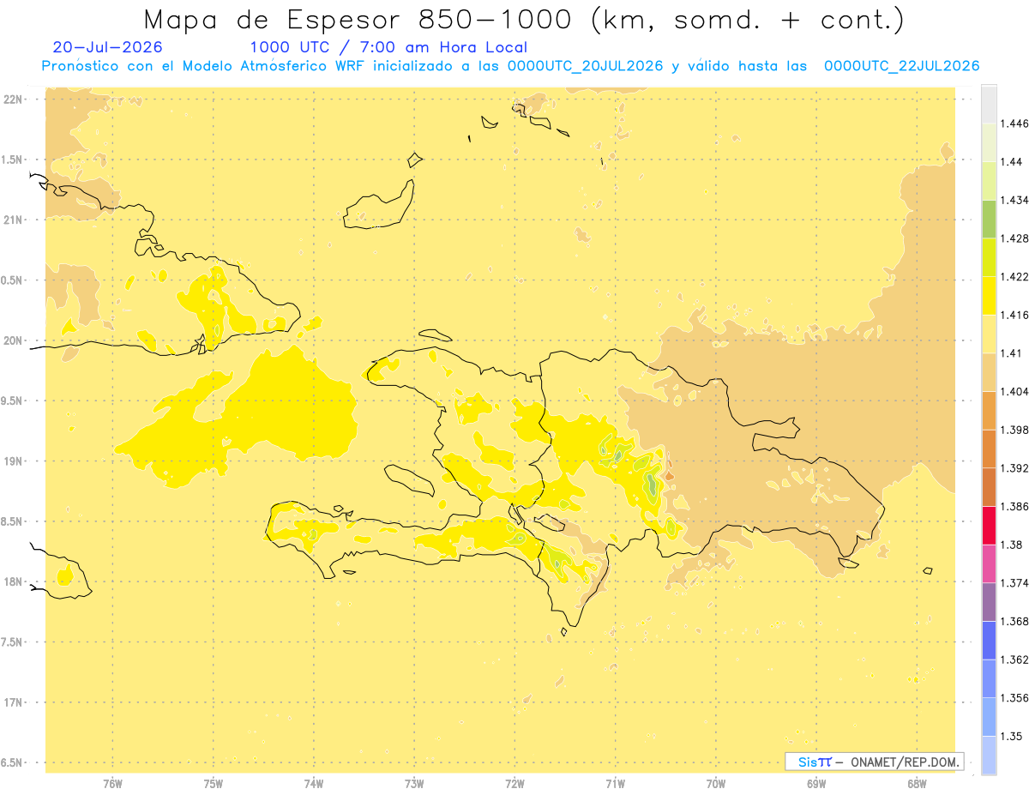
Task: Click the legend value 1.38
Action: (1012, 545)
